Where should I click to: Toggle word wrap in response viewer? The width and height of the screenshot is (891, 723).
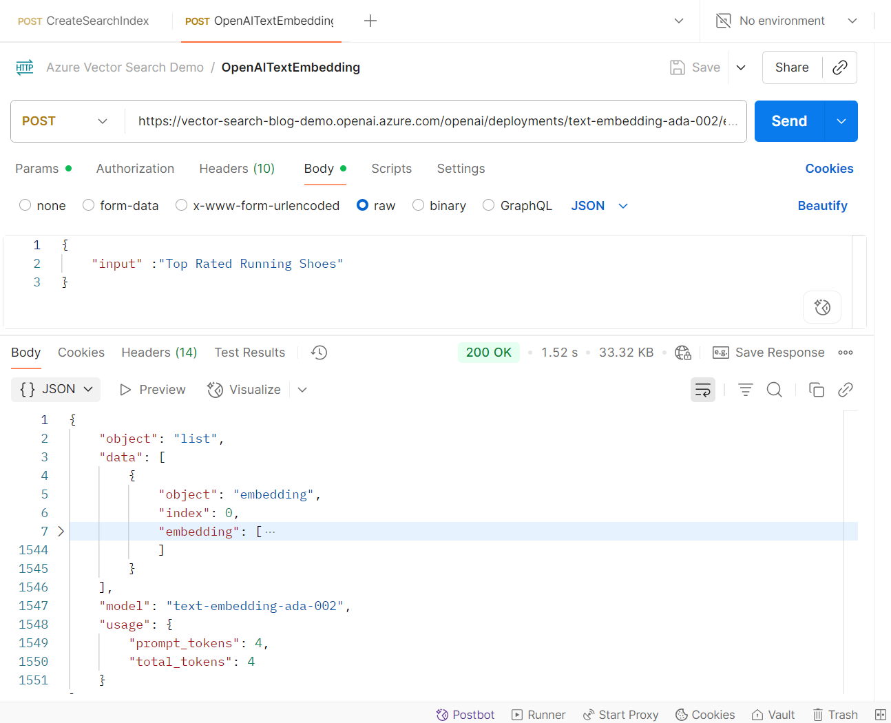(x=703, y=390)
